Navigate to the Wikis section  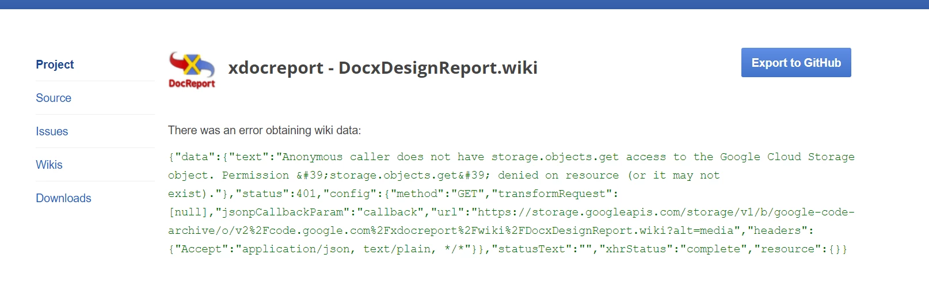49,165
